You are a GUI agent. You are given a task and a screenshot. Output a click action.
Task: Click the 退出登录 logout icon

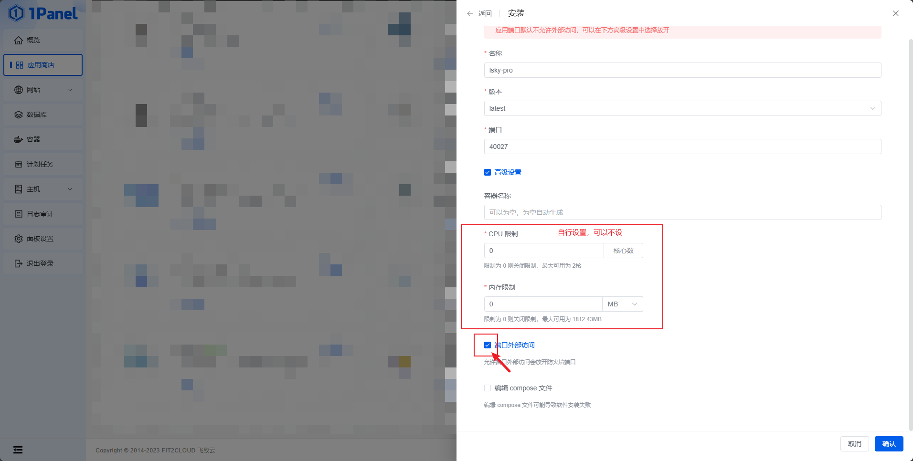[19, 263]
